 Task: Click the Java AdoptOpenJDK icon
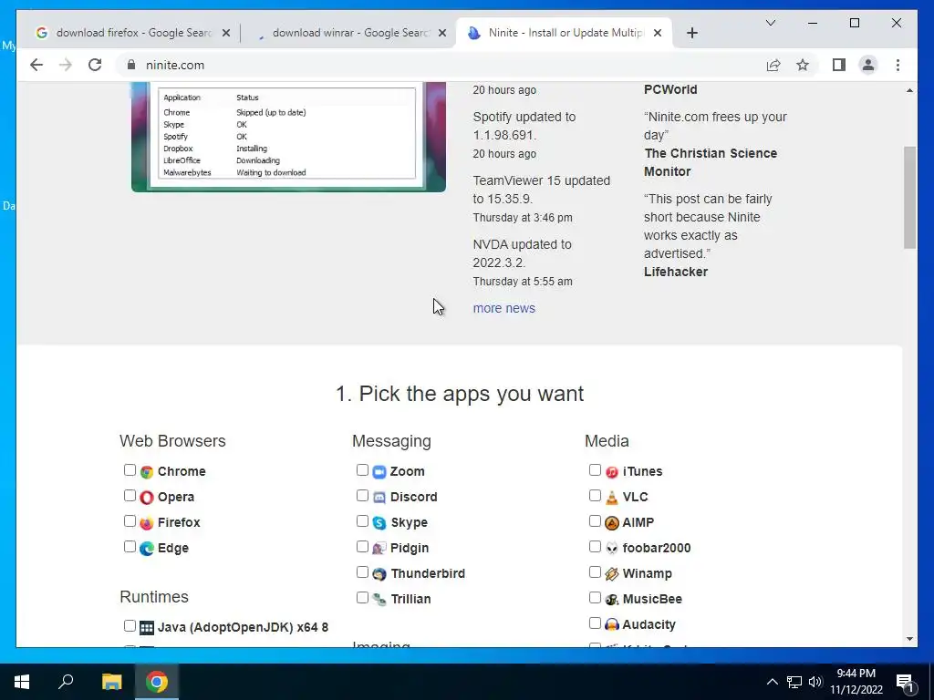point(147,628)
